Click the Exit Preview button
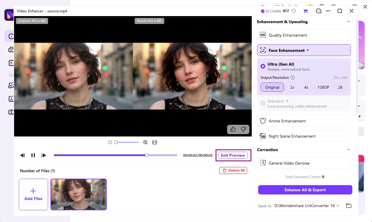Viewport: 372px width, 222px height. (233, 155)
